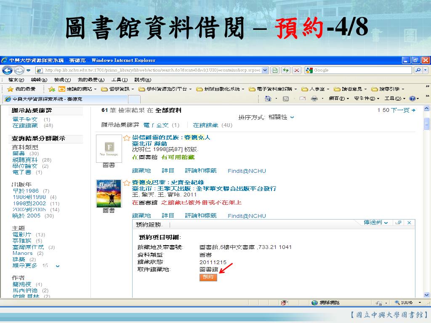Click the Stop loading red X icon

point(297,70)
